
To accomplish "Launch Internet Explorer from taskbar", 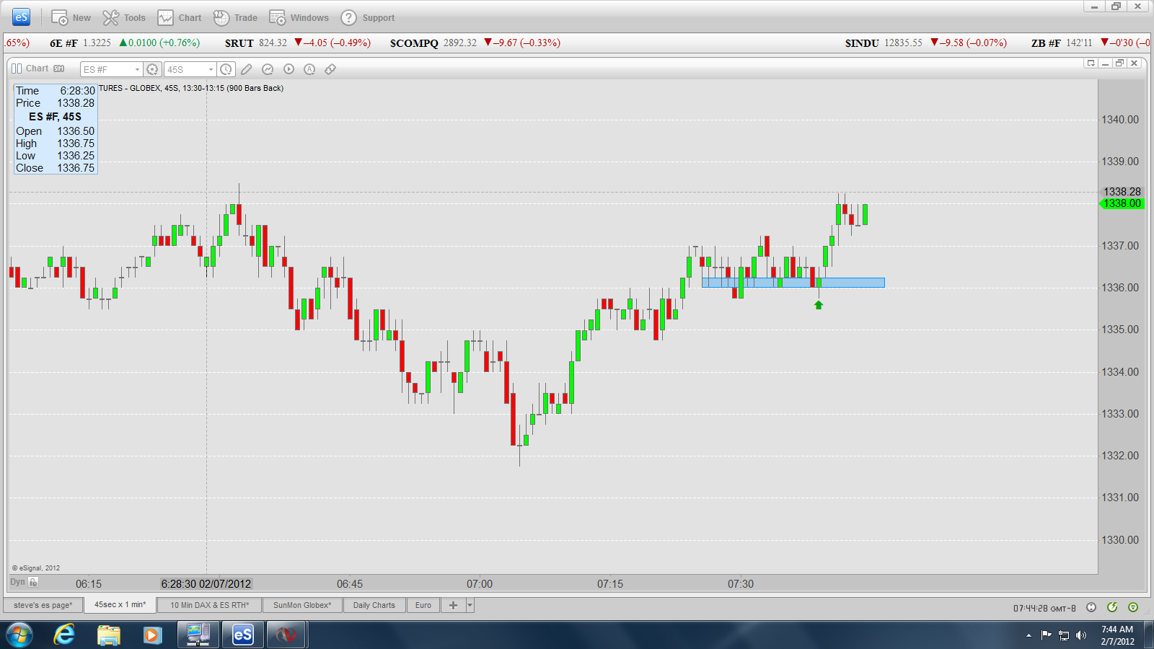I will point(64,635).
